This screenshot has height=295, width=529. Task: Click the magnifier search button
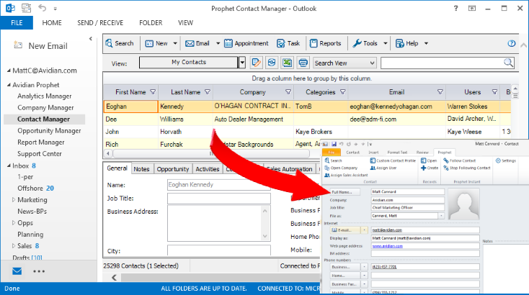coord(508,63)
